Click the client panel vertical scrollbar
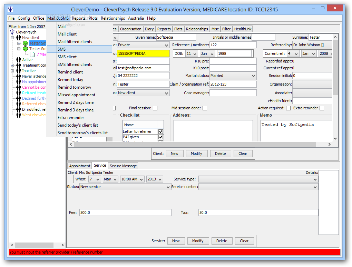 click(335, 67)
